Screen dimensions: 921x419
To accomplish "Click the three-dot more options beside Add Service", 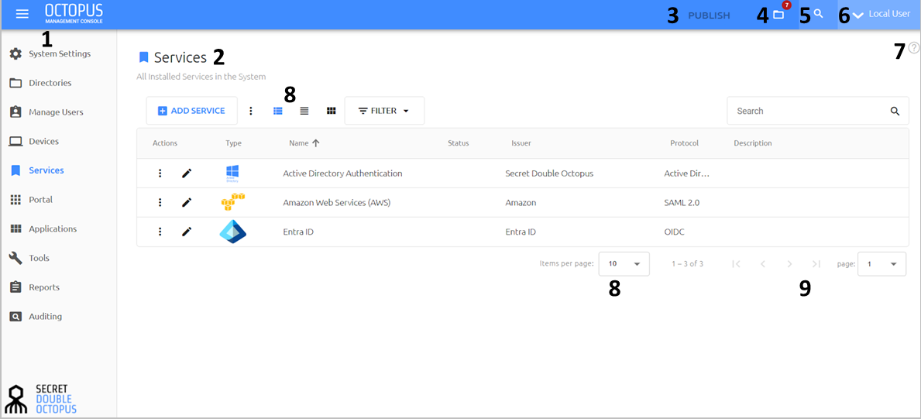I will 251,111.
